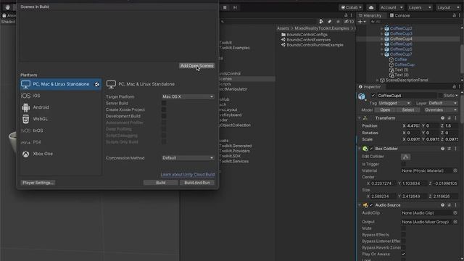Click Add Open Scenes button
Image resolution: width=464 pixels, height=261 pixels.
point(196,66)
